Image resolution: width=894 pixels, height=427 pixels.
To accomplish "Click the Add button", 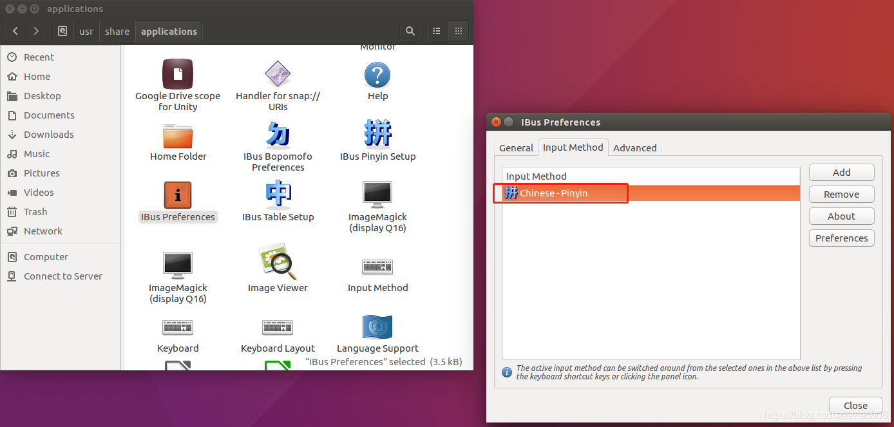I will click(x=841, y=173).
